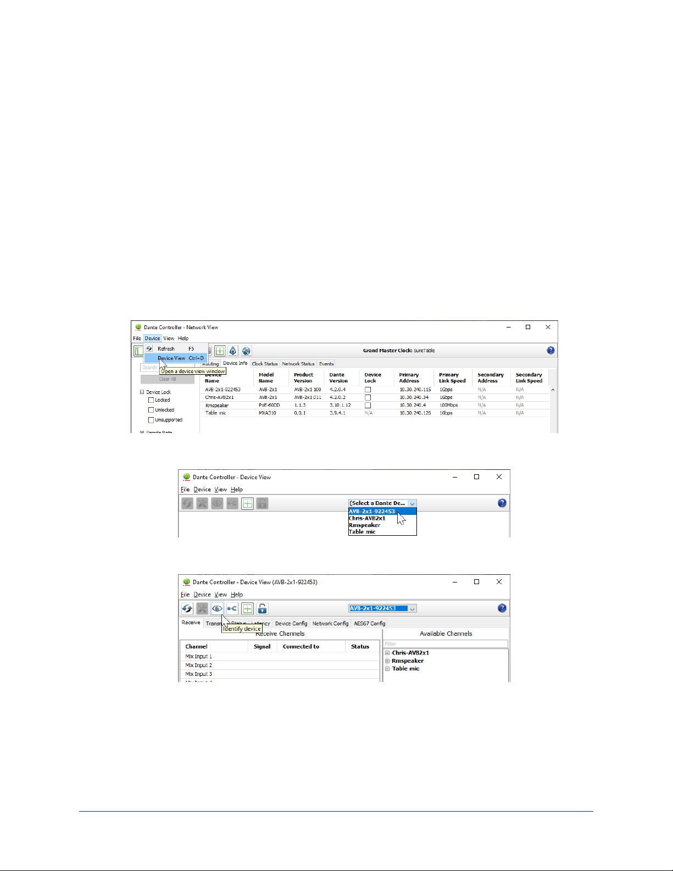Expand Chris-AVB2x1 under Available Channels
Screen dimensions: 673x871
coord(387,653)
